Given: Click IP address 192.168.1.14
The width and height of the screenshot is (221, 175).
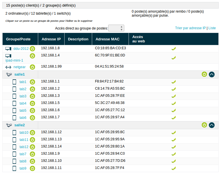Looking at the screenshot, I should [51, 146].
